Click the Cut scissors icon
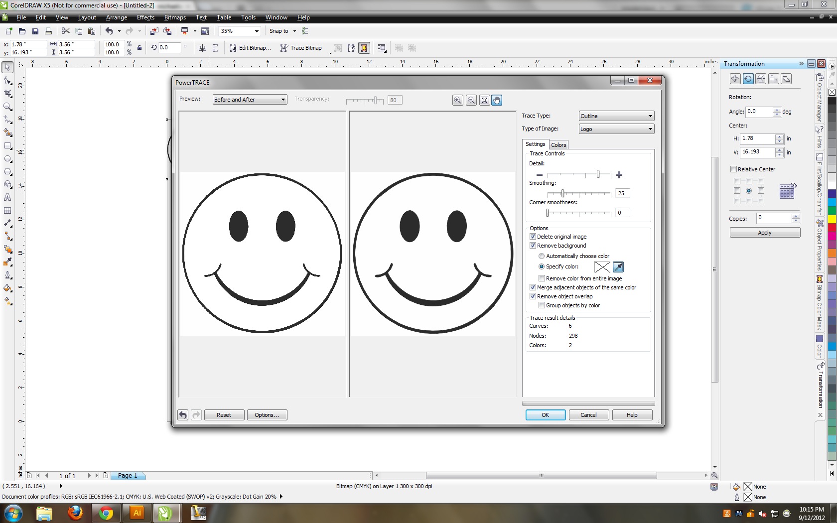Viewport: 837px width, 523px height. point(65,31)
